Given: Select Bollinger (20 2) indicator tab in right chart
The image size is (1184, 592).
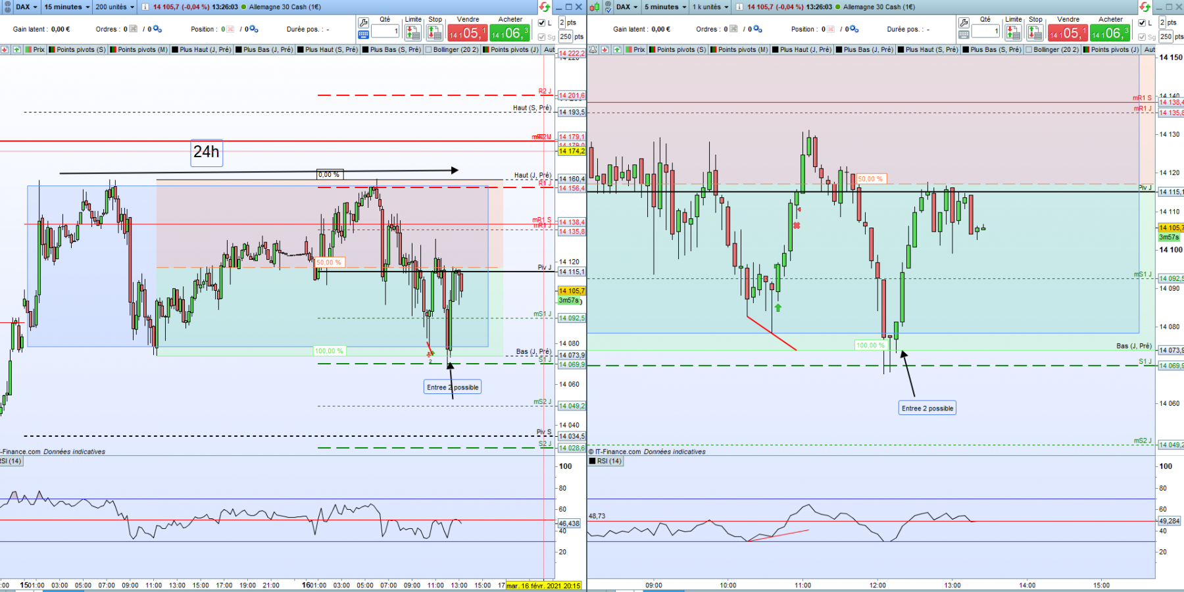Looking at the screenshot, I should [1052, 49].
